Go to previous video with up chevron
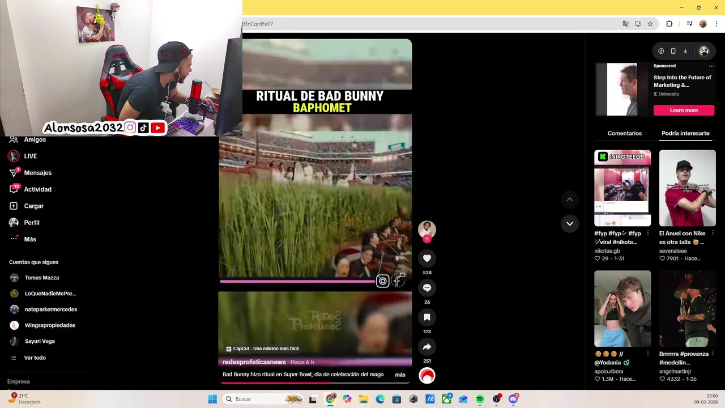This screenshot has width=725, height=408. (570, 199)
